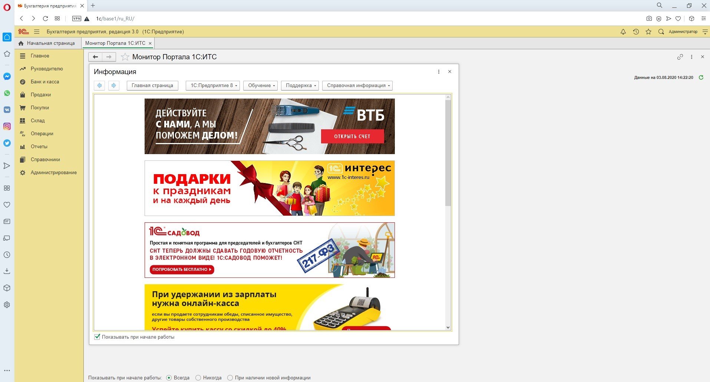The height and width of the screenshot is (382, 710).
Task: Open a new browser tab
Action: pos(93,6)
